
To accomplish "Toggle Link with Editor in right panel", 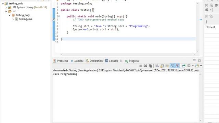I will pyautogui.click(x=211, y=17).
